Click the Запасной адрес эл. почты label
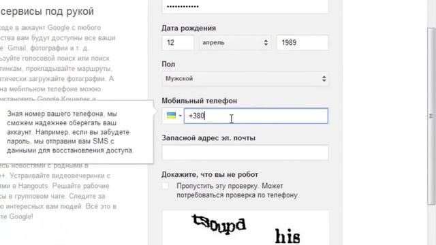This screenshot has width=436, height=245. click(208, 137)
